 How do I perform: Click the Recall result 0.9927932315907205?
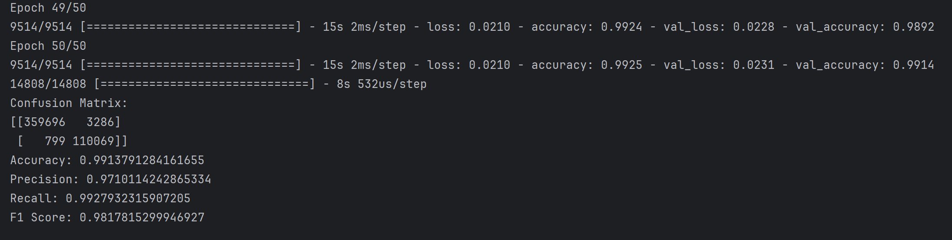(x=128, y=198)
